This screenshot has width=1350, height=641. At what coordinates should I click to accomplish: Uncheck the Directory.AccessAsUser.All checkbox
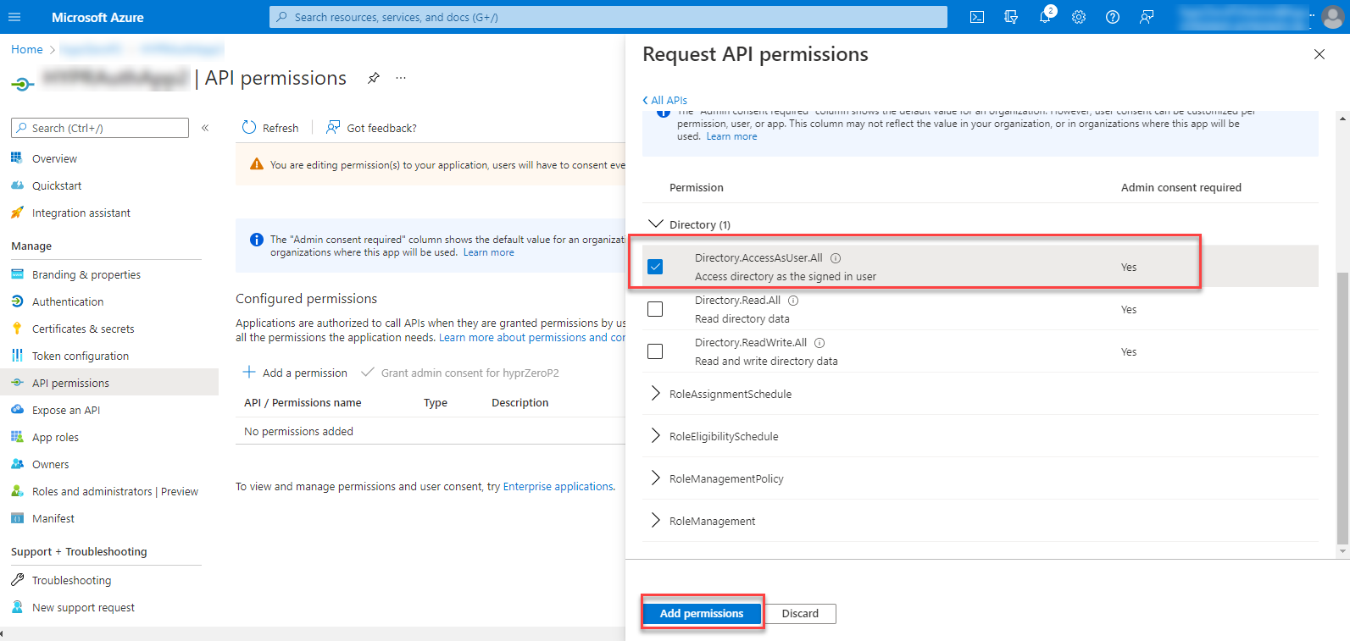coord(655,267)
